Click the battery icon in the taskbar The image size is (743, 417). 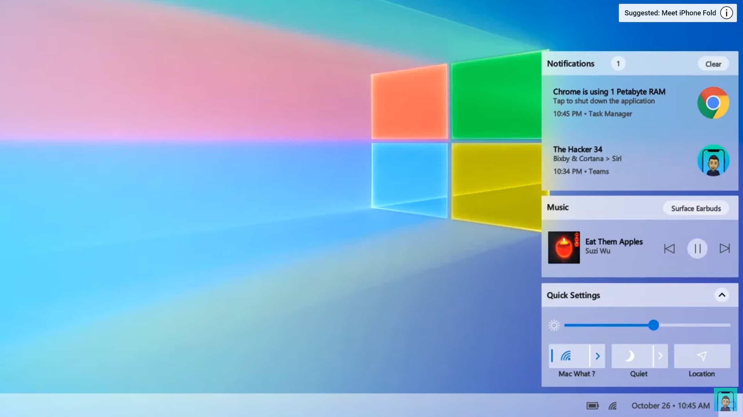[592, 406]
